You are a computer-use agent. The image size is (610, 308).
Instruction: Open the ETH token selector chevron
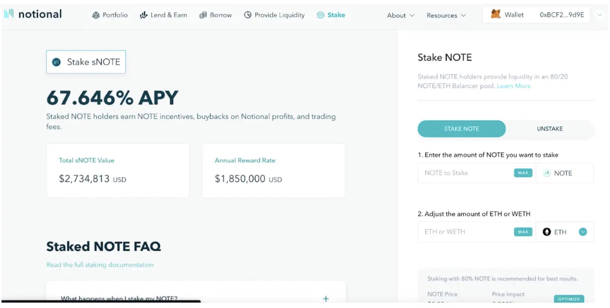(582, 232)
